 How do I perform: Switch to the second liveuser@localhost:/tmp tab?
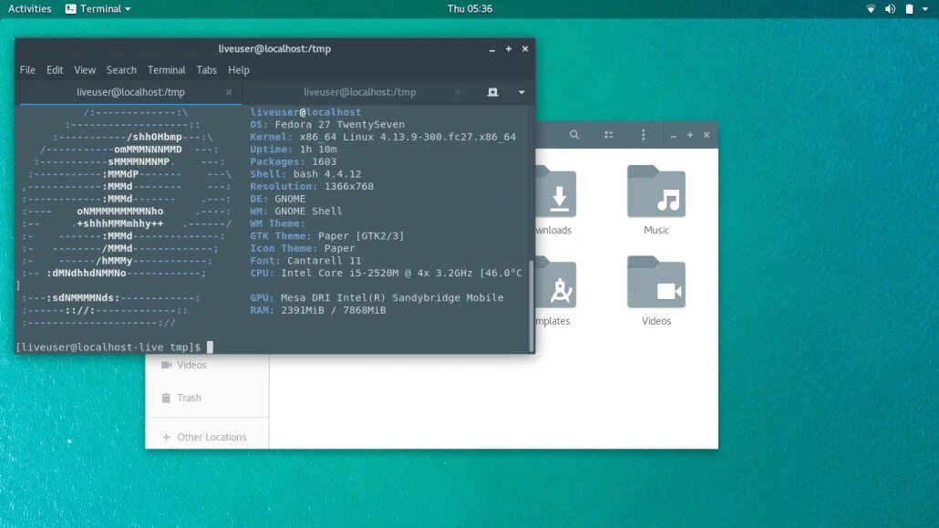359,92
